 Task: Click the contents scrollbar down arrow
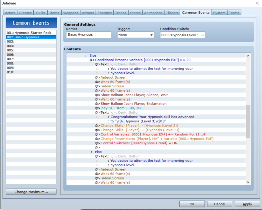click(x=248, y=182)
